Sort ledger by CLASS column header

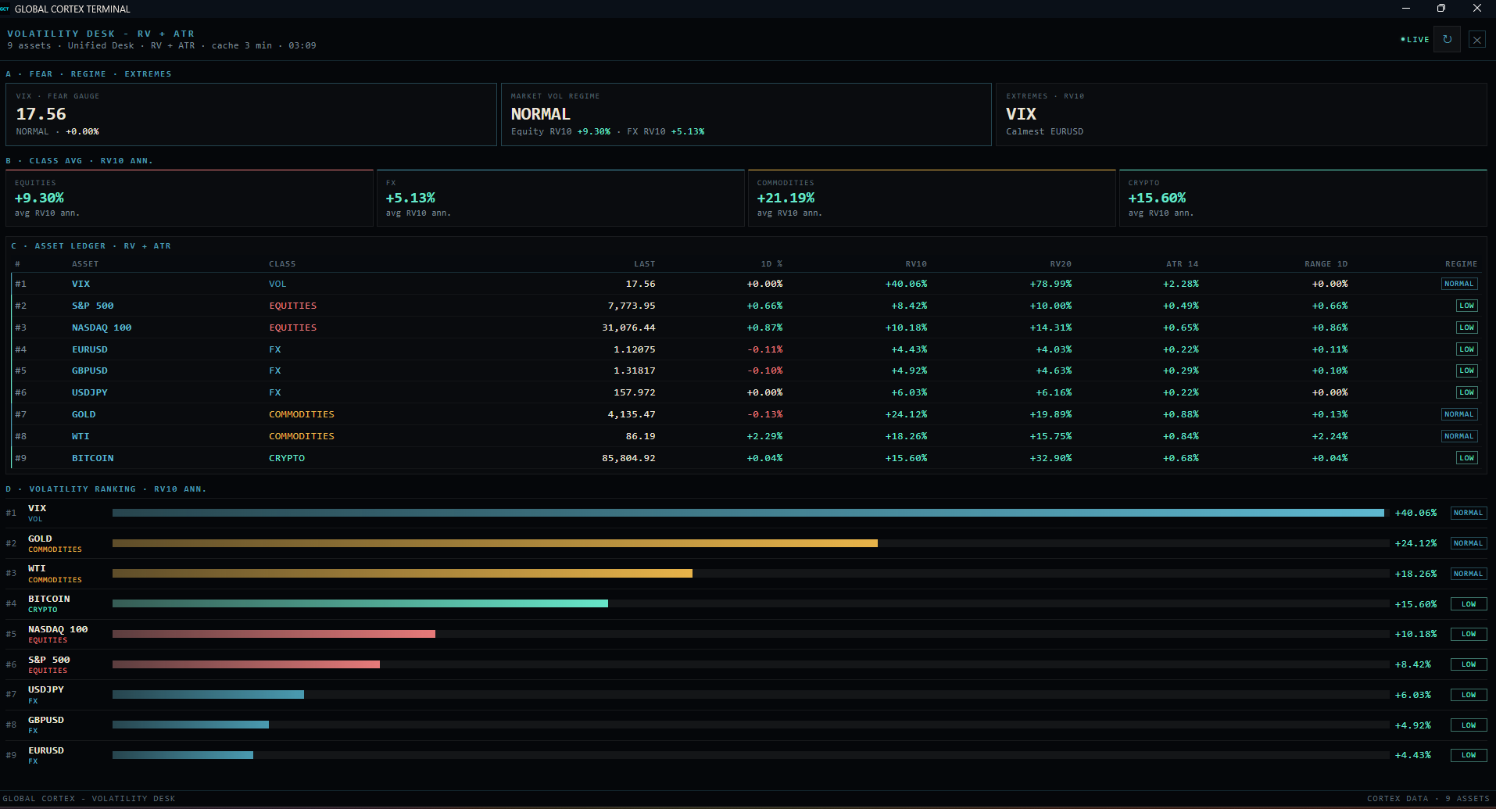[282, 264]
